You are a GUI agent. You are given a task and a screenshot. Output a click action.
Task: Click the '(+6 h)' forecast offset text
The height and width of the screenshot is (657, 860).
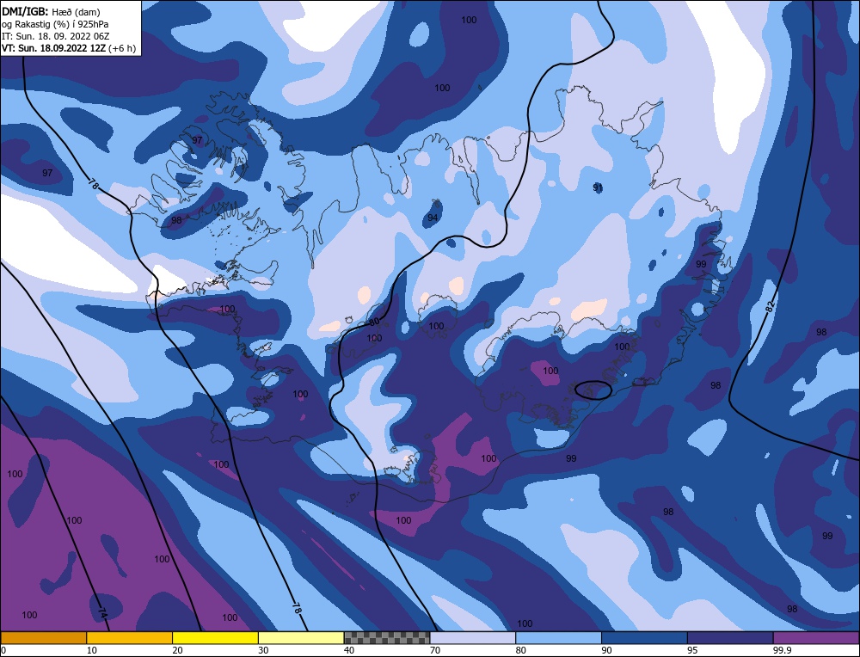(x=122, y=47)
